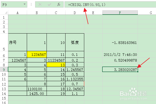Click cell with 0.520499878
Viewport: 156px width, 104px height.
tap(120, 60)
